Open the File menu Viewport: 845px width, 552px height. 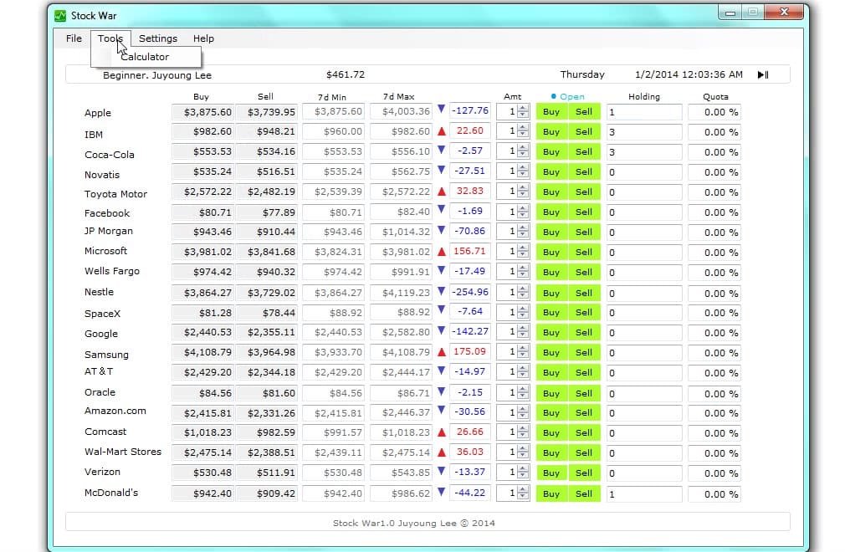pyautogui.click(x=74, y=38)
